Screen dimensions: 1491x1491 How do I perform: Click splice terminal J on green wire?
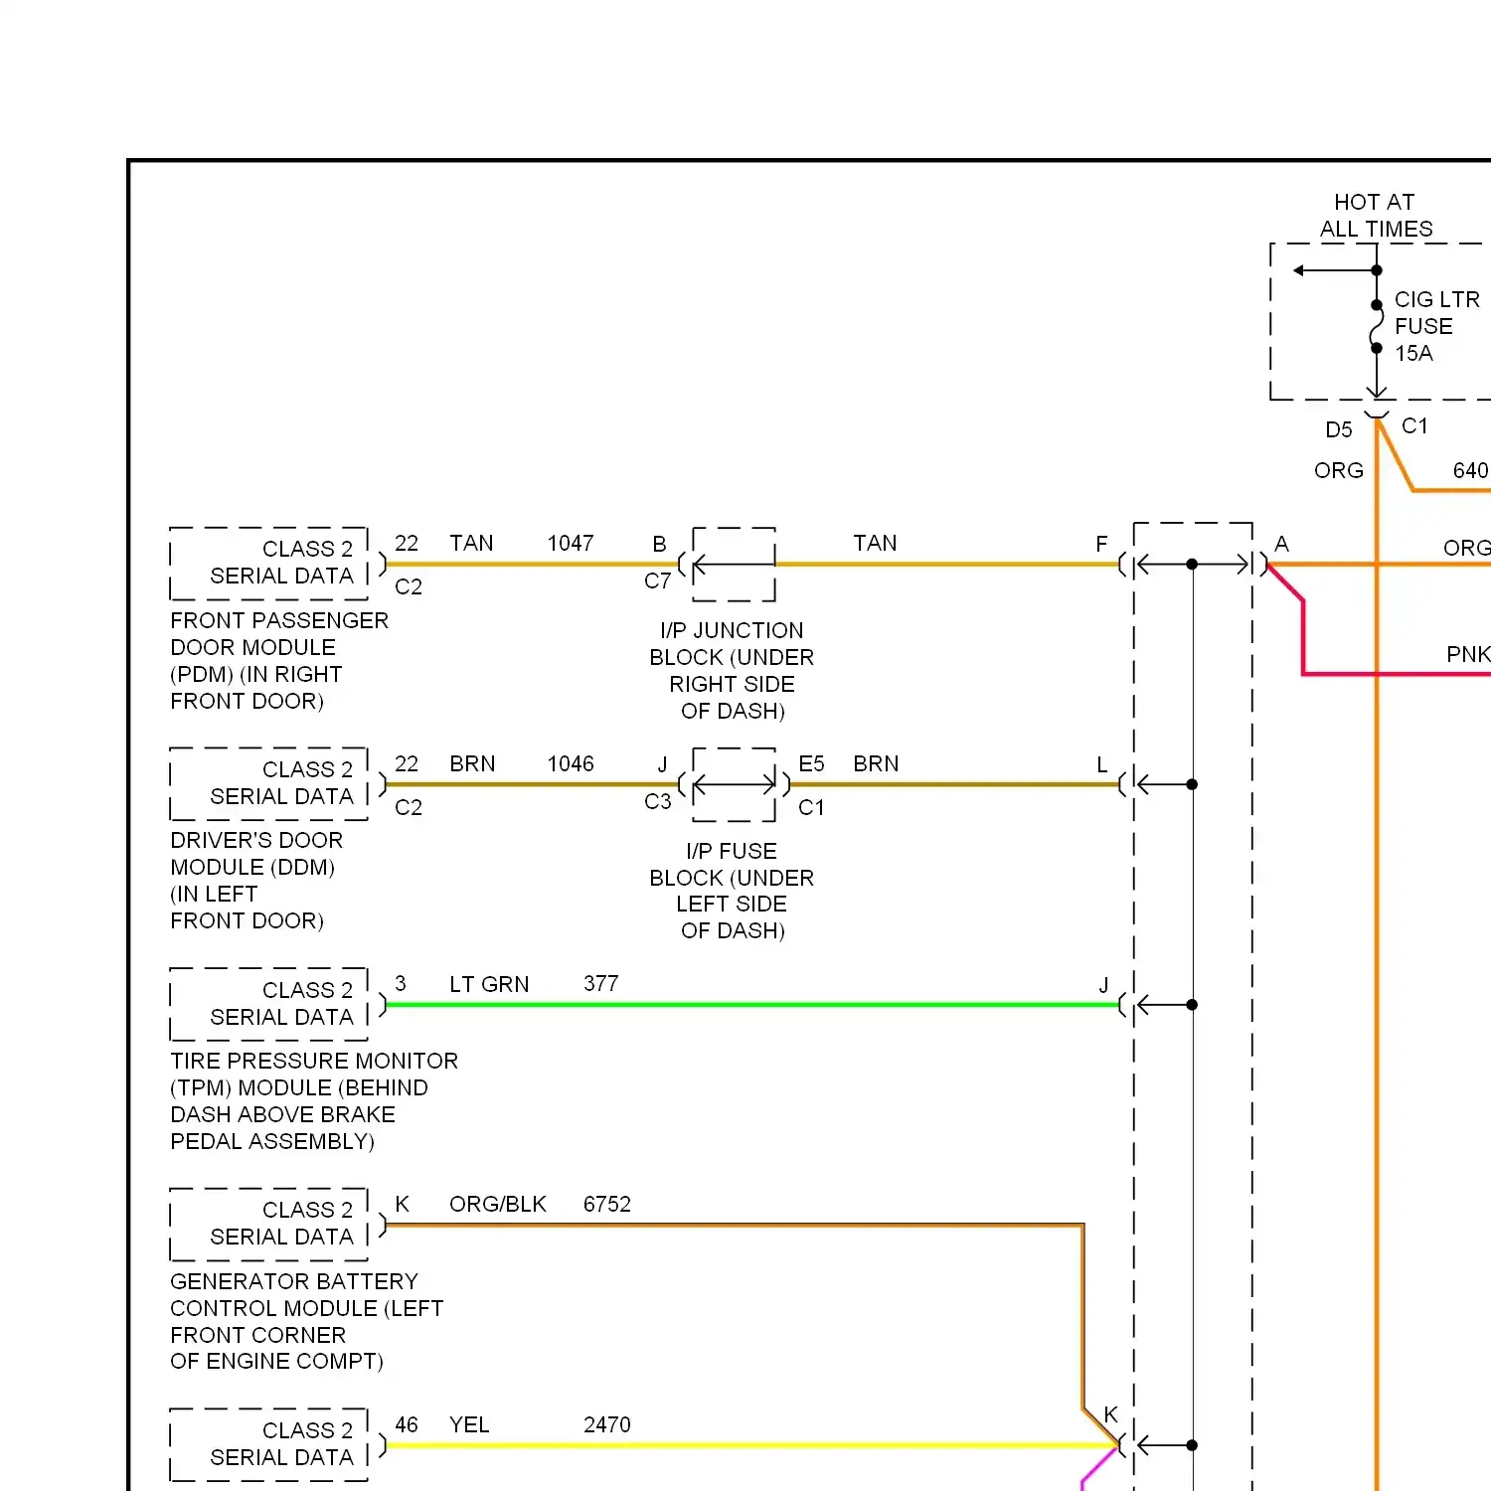click(x=1103, y=985)
